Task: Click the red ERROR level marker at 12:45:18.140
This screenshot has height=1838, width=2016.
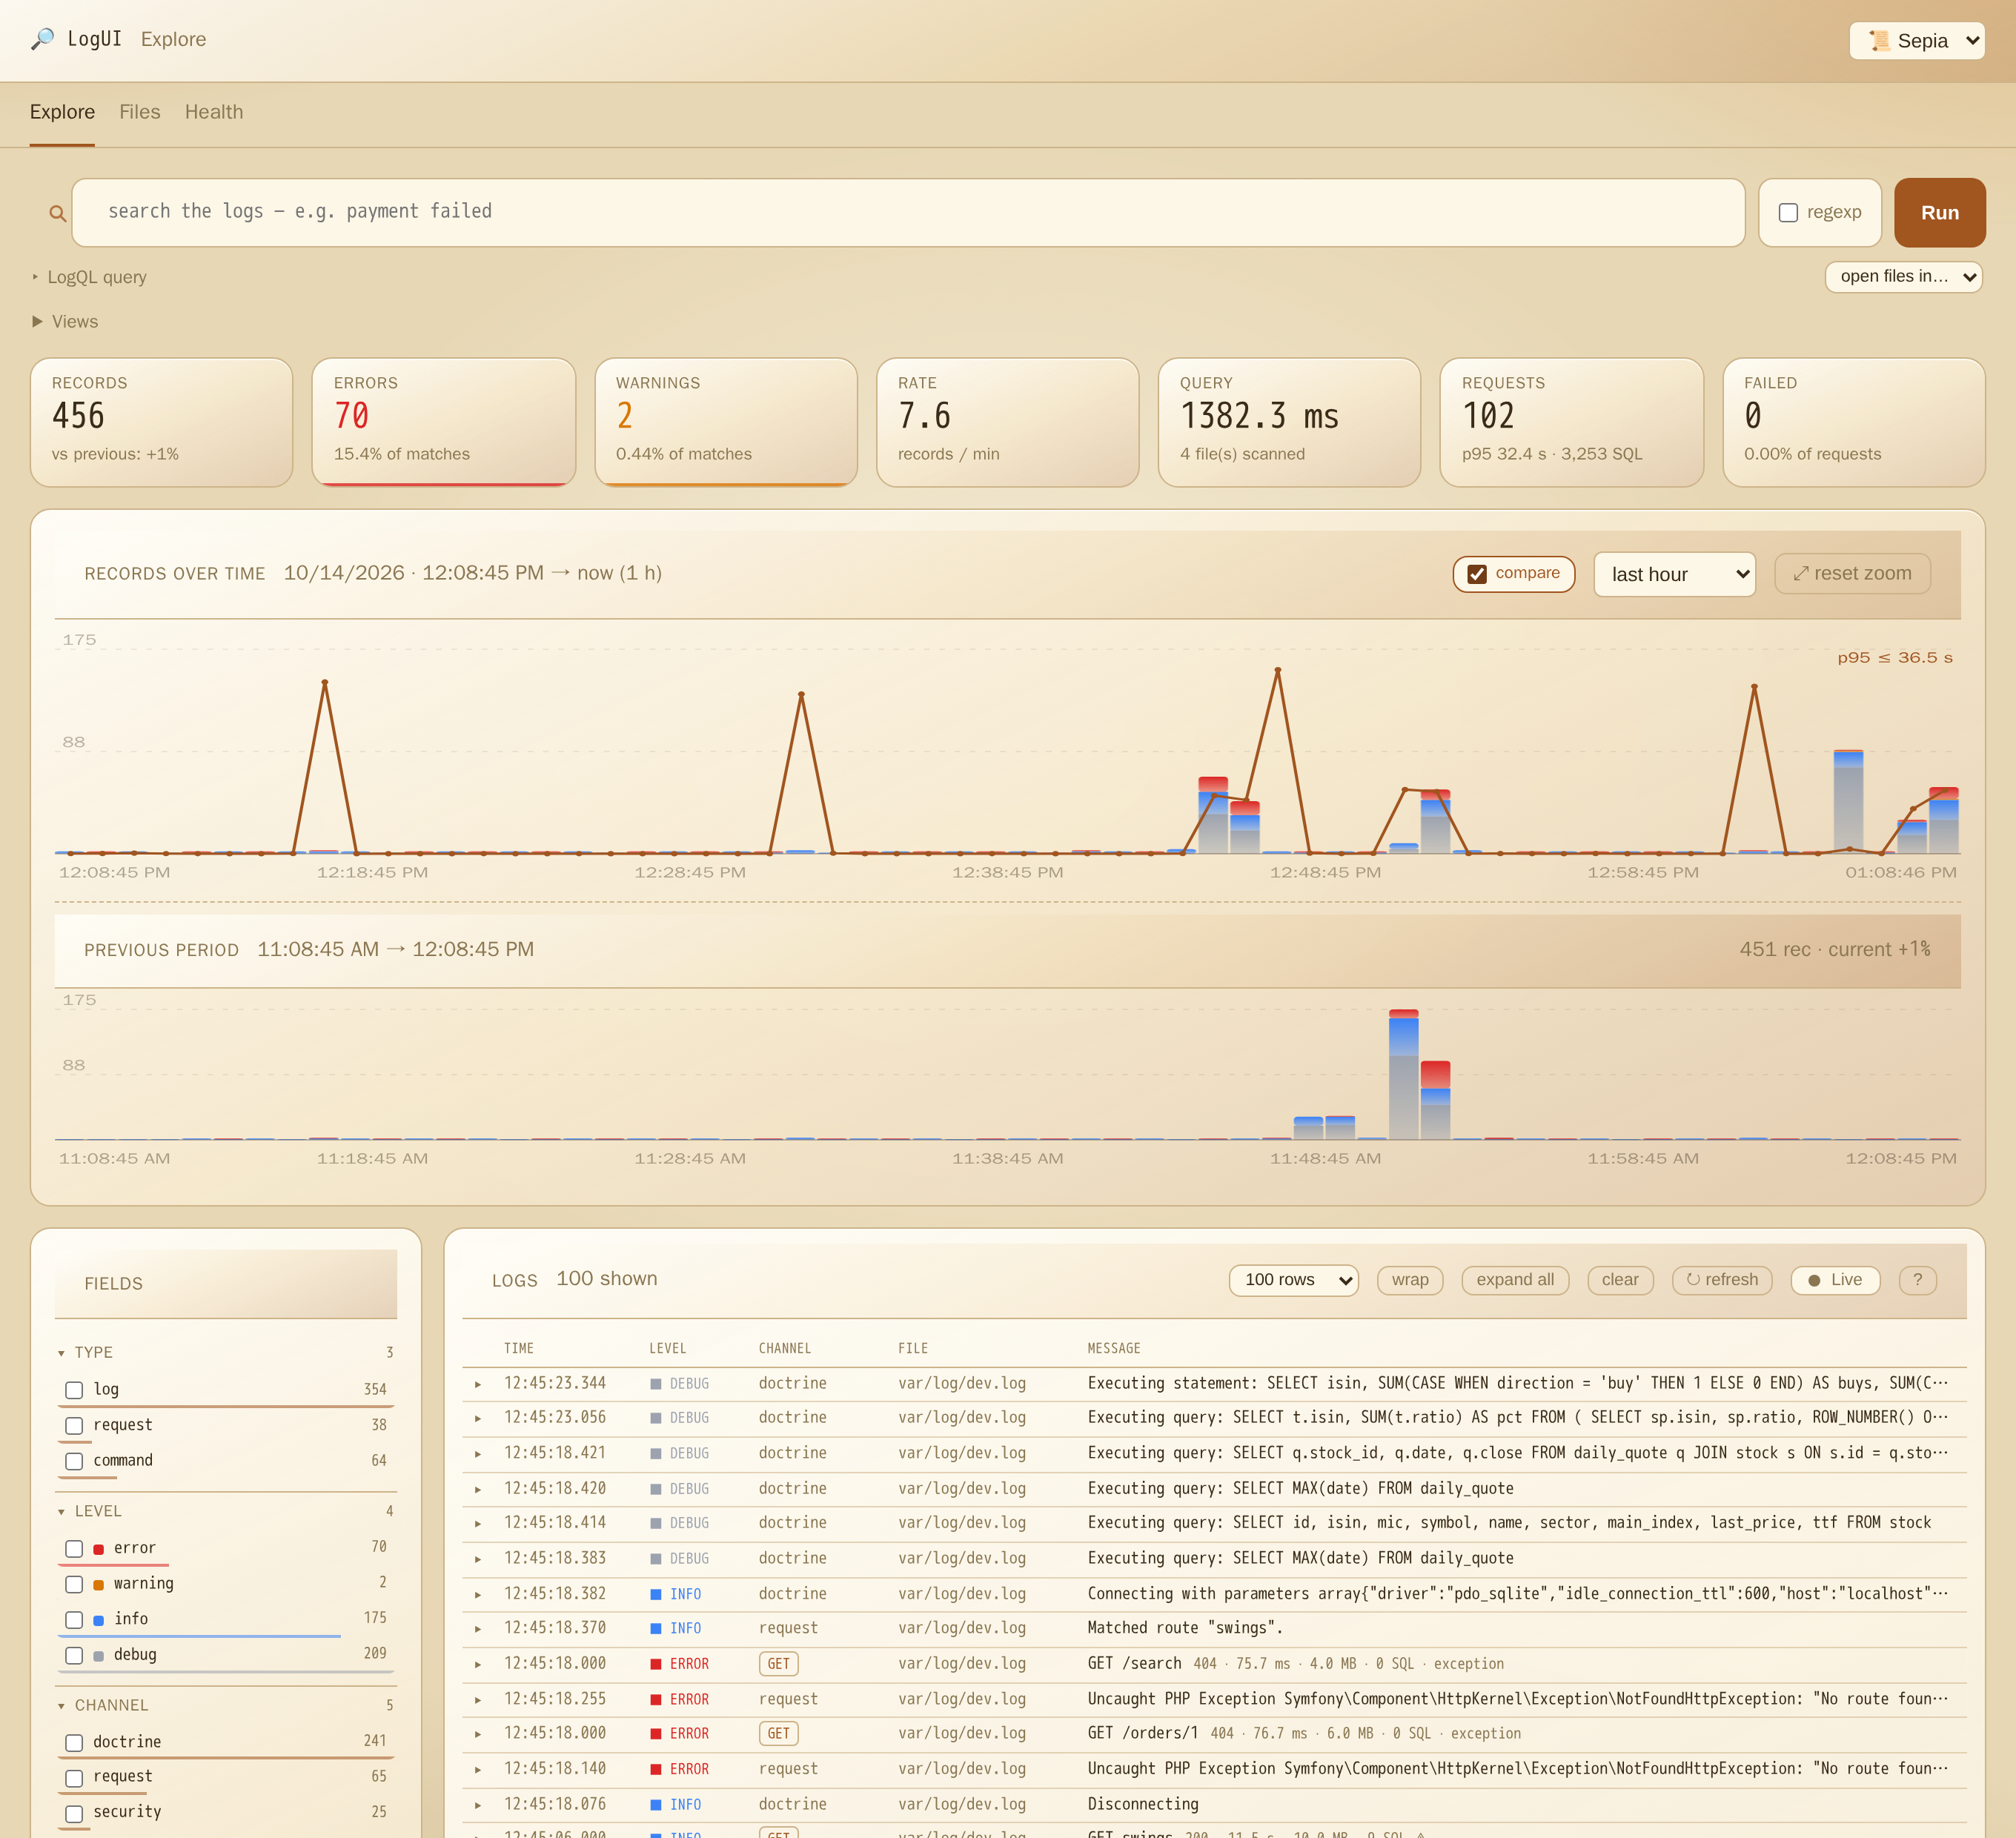Action: point(656,1769)
